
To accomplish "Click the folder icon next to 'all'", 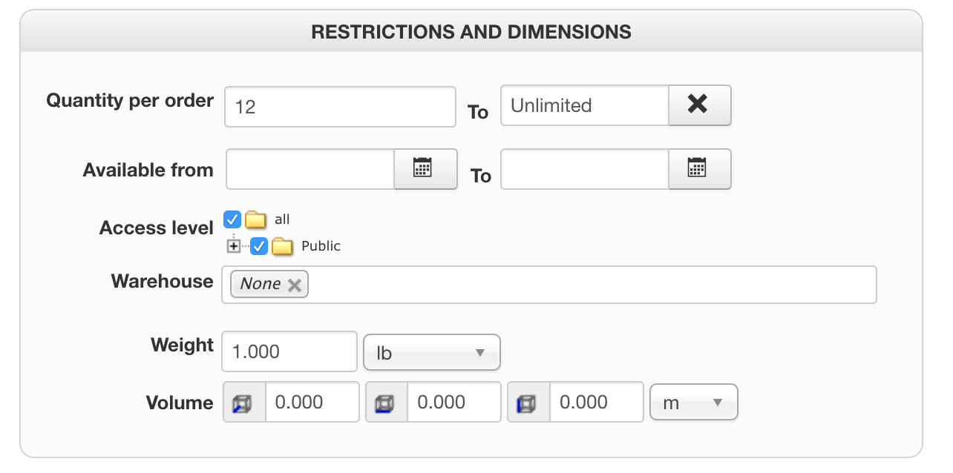I will [x=256, y=219].
